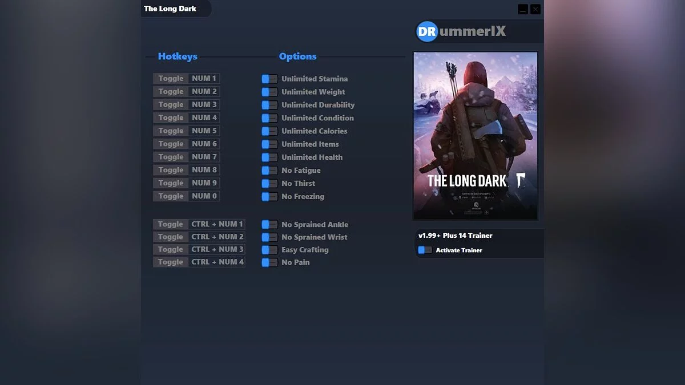The height and width of the screenshot is (385, 685).
Task: Activate the trainer with its switch
Action: click(x=425, y=250)
